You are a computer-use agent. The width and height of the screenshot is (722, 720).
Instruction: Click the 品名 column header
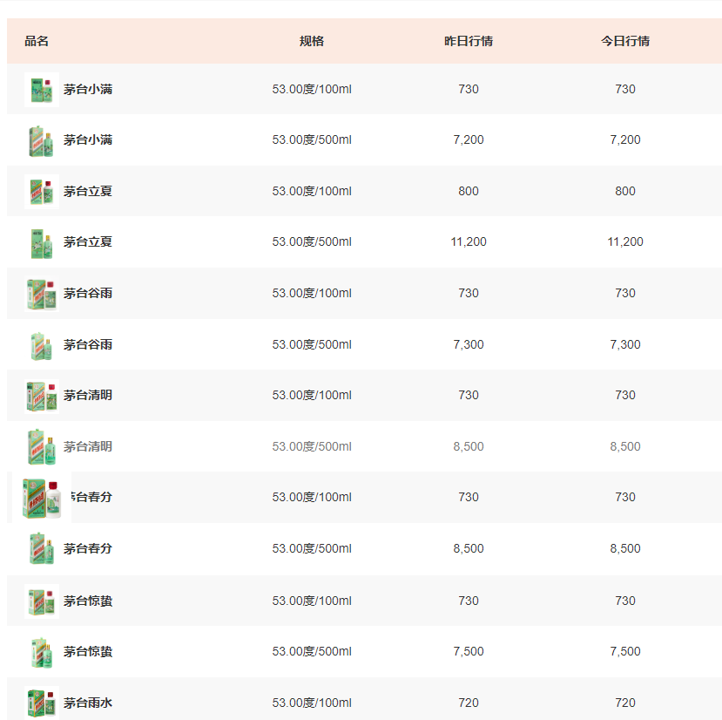coord(37,41)
